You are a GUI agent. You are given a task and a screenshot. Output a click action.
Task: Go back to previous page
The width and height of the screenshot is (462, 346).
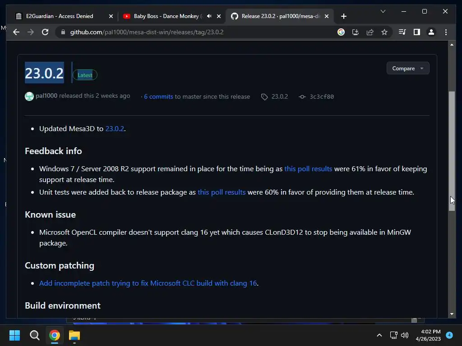tap(16, 32)
